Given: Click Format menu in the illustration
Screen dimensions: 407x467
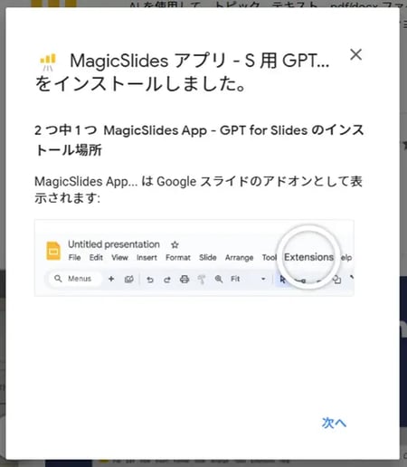Looking at the screenshot, I should [178, 257].
